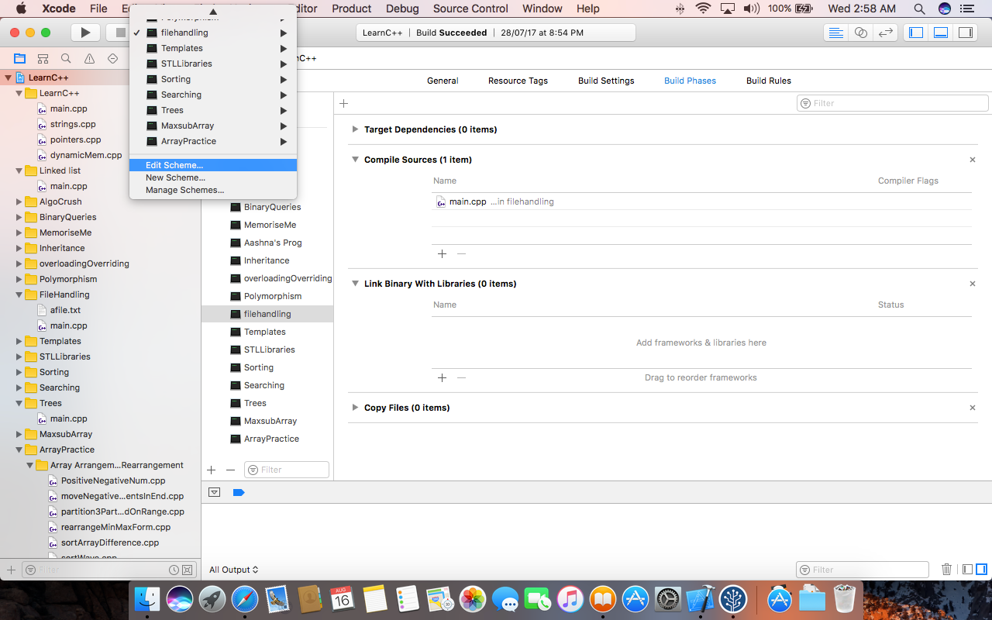This screenshot has height=620, width=992.
Task: Show the Project navigator folder icon
Action: [x=20, y=59]
